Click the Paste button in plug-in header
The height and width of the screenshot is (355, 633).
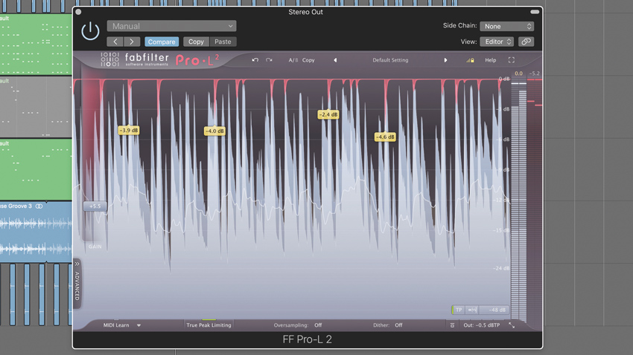coord(223,42)
